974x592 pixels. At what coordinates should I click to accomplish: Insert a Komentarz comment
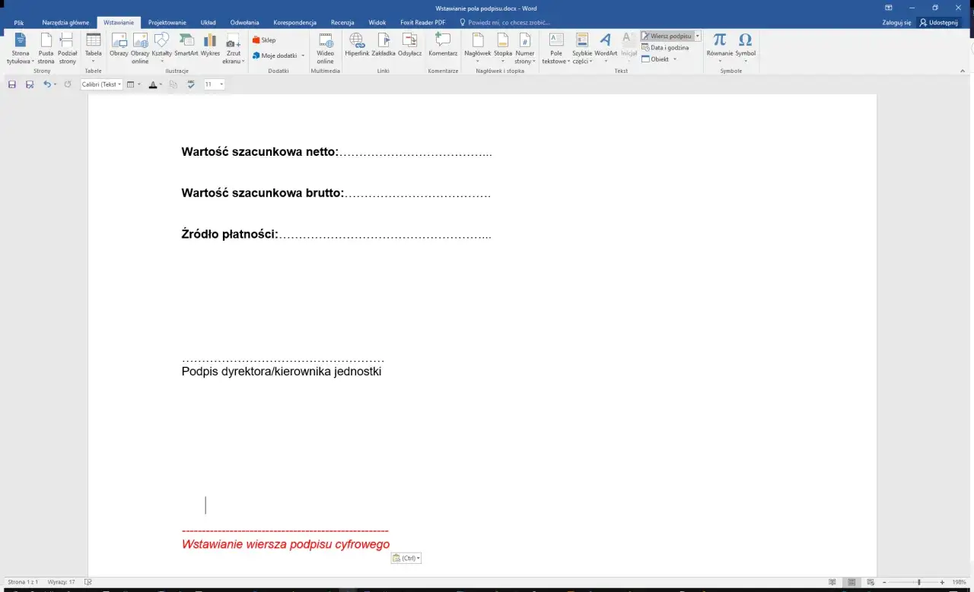click(443, 48)
